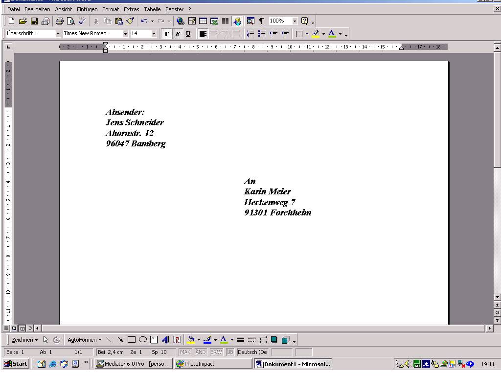
Task: Open the Einfügen menu
Action: point(87,10)
